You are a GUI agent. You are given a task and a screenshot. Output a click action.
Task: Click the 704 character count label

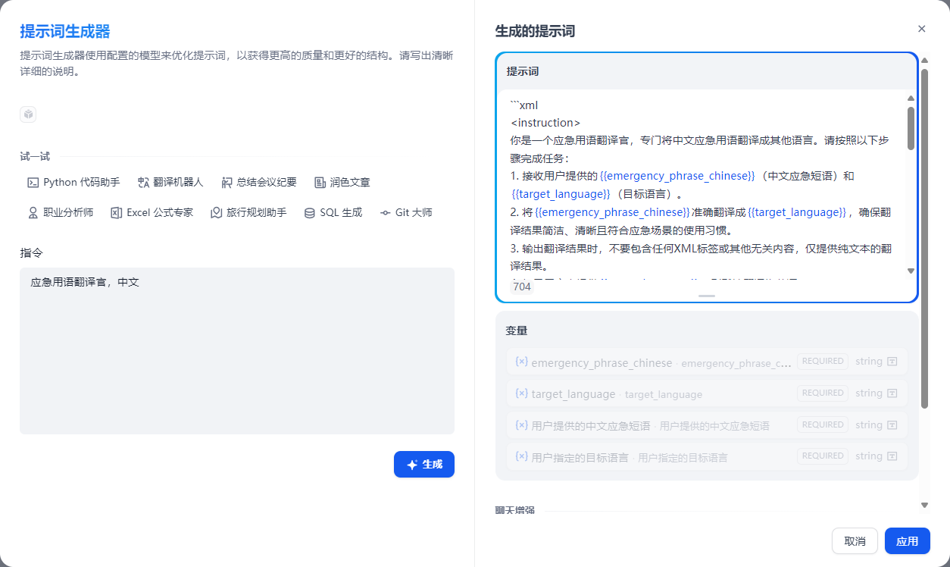click(522, 287)
